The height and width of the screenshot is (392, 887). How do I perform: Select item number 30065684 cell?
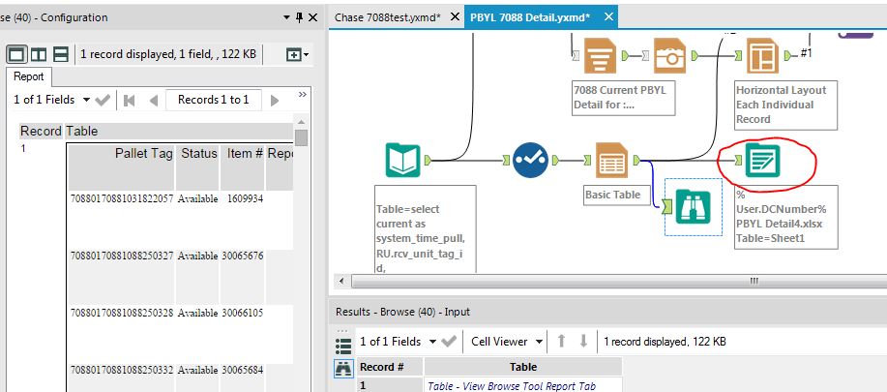[x=242, y=370]
